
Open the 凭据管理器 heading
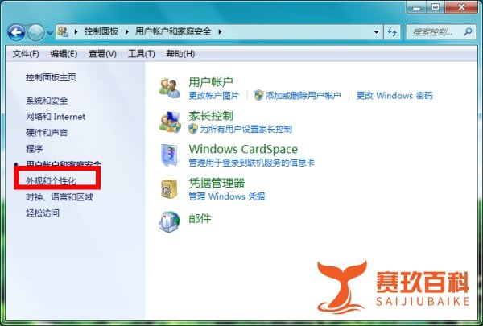click(x=217, y=183)
